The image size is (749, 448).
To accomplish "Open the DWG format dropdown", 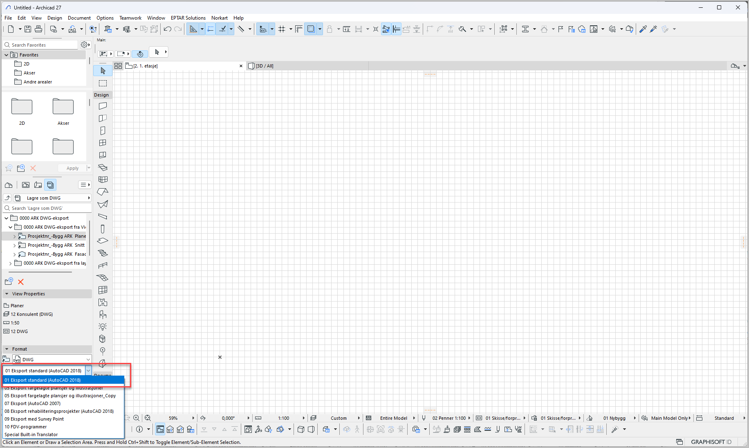I will [88, 360].
